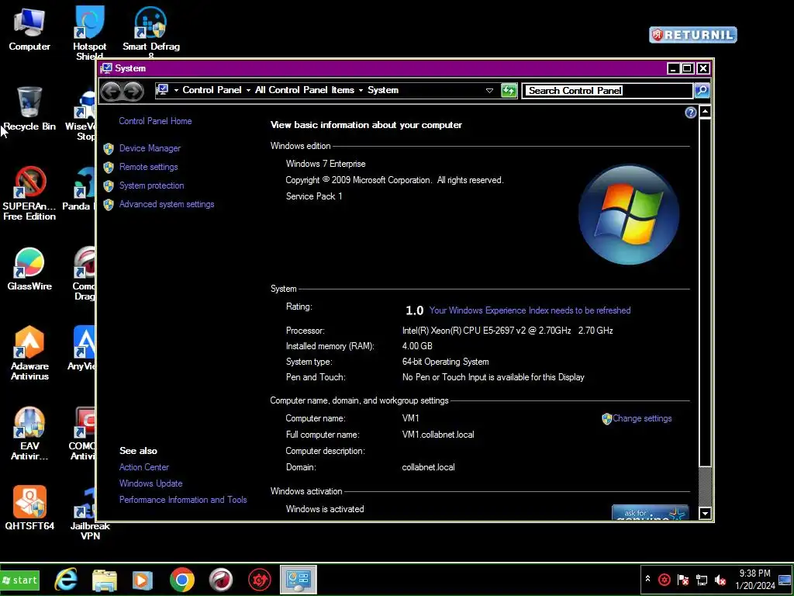Select QHTSFT64 desktop shortcut

pyautogui.click(x=29, y=508)
